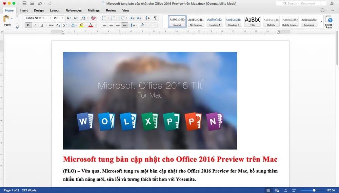339x193 pixels.
Task: Toggle Justify alignment
Action: (x=125, y=25)
